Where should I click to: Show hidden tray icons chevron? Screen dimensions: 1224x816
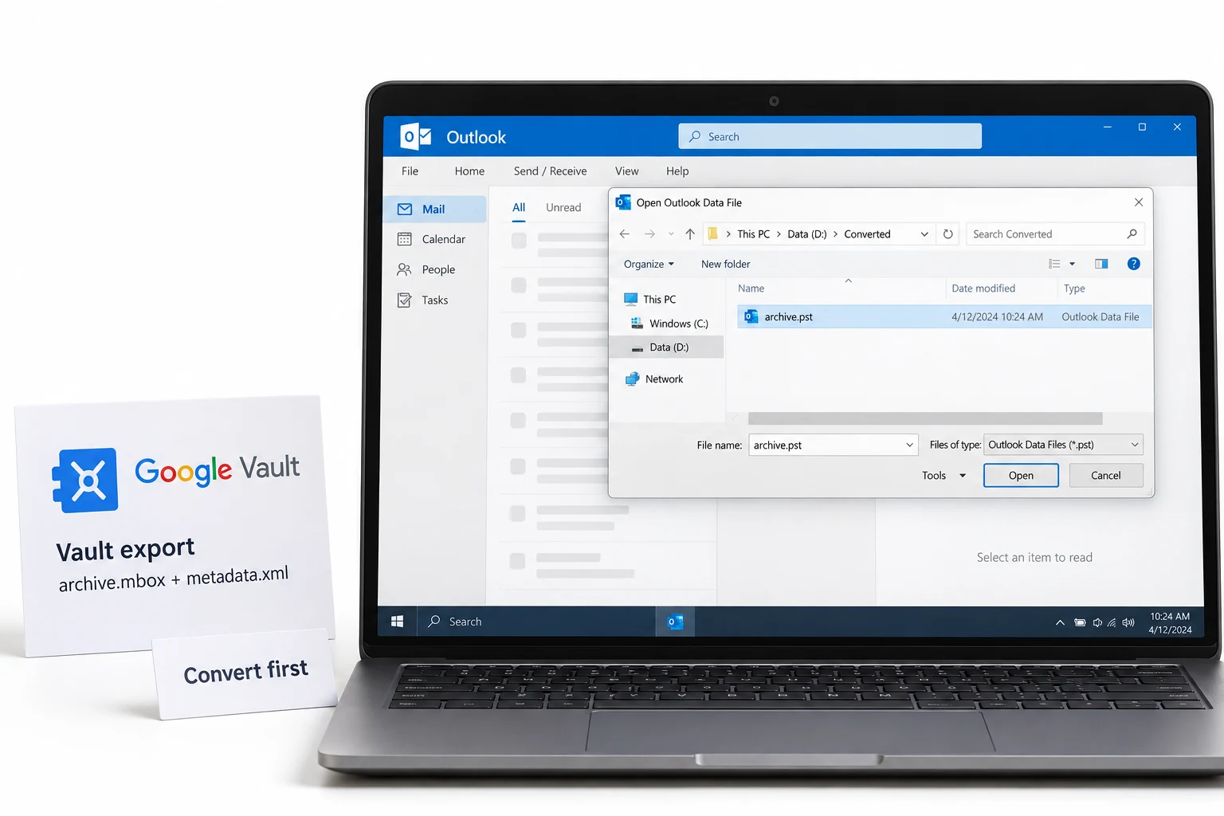pyautogui.click(x=1060, y=622)
